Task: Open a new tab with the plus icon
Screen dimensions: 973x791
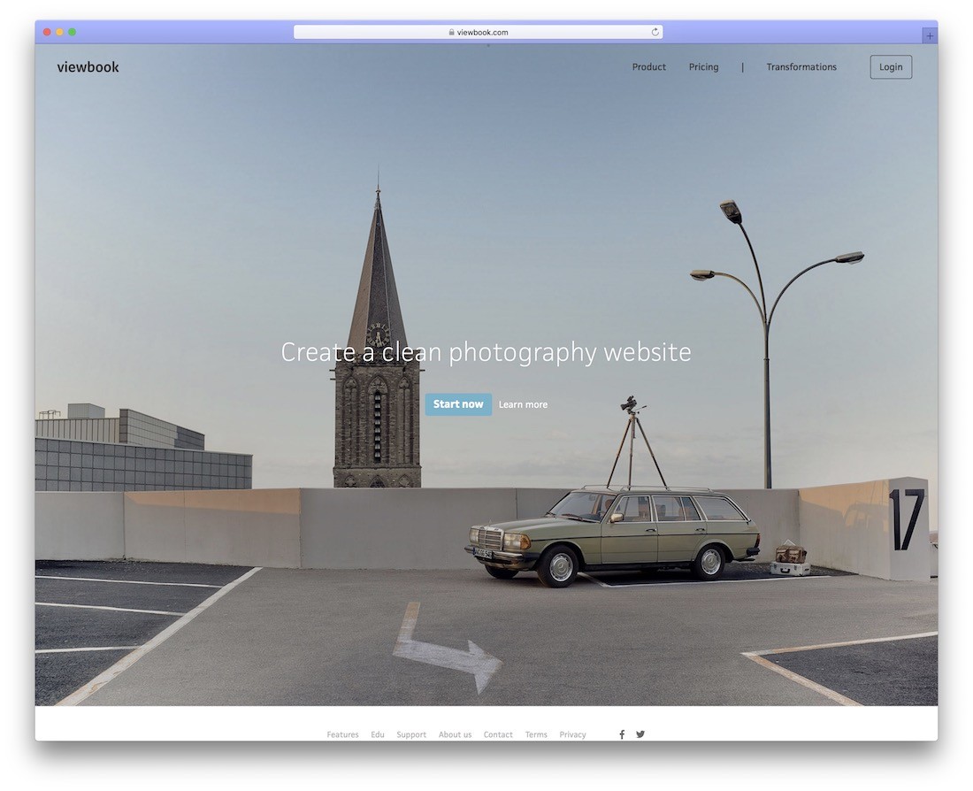Action: pyautogui.click(x=930, y=36)
